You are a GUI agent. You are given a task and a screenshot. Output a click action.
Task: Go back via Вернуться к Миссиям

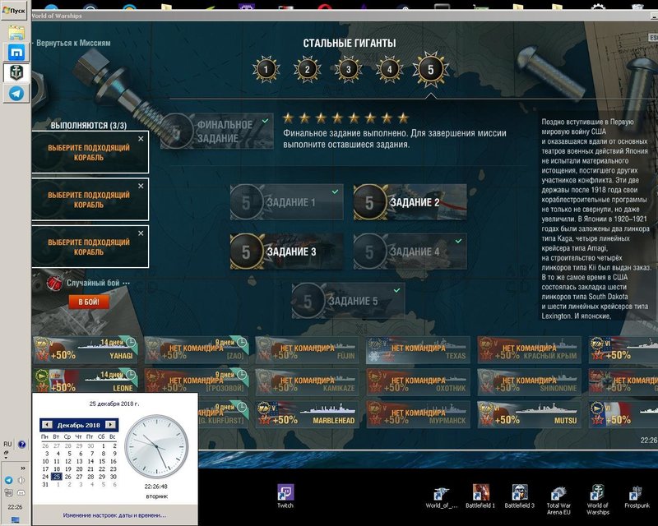[x=72, y=43]
